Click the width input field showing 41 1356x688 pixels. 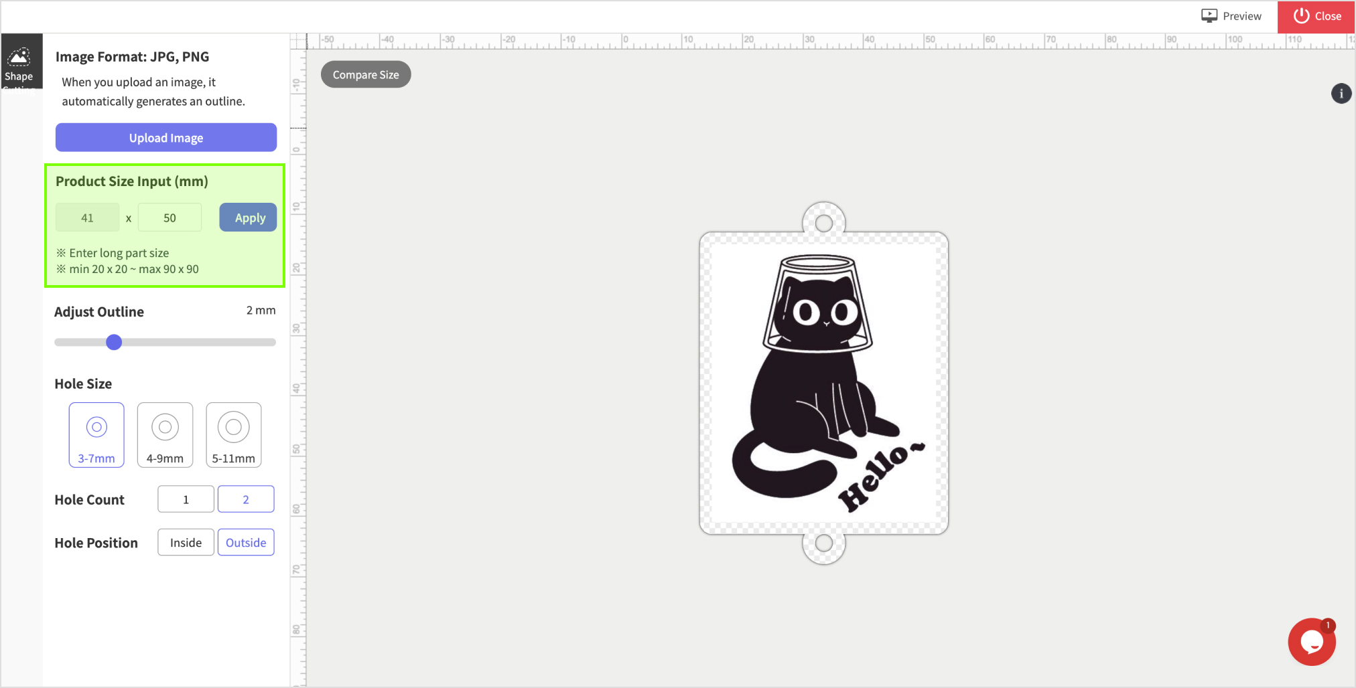pos(87,218)
